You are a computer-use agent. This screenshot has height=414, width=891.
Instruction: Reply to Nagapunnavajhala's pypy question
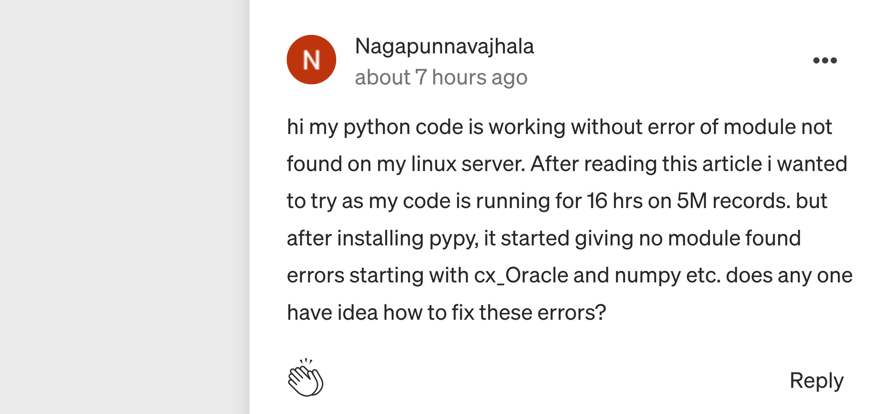click(816, 380)
